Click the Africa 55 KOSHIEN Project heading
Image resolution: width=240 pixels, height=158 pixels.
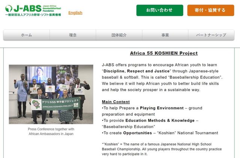point(164,53)
